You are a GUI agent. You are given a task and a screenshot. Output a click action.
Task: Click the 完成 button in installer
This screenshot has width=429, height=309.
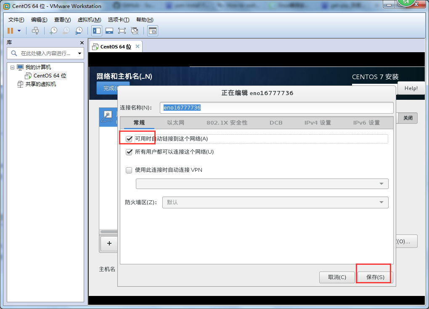108,88
